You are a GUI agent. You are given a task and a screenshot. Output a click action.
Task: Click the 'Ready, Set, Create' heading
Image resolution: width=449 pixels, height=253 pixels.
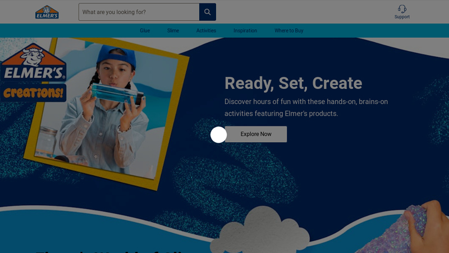coord(293,83)
